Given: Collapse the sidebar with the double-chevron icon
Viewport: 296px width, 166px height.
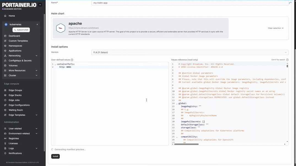Looking at the screenshot, I should click(40, 5).
